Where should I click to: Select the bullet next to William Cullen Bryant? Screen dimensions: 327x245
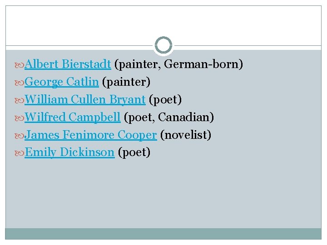20,100
